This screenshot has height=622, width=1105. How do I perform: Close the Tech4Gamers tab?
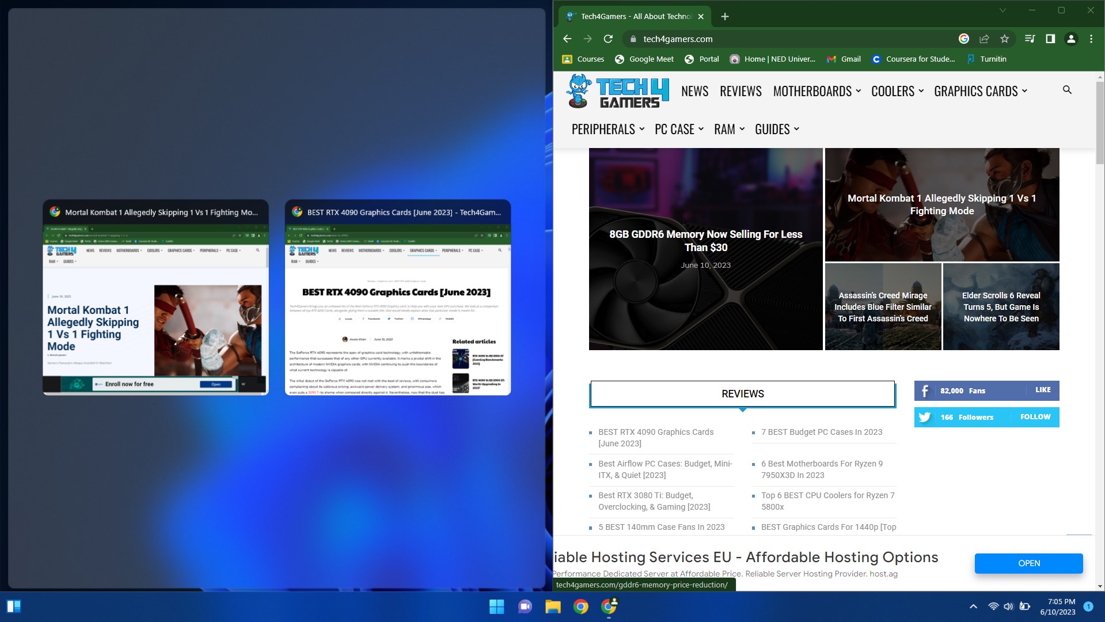tap(701, 16)
